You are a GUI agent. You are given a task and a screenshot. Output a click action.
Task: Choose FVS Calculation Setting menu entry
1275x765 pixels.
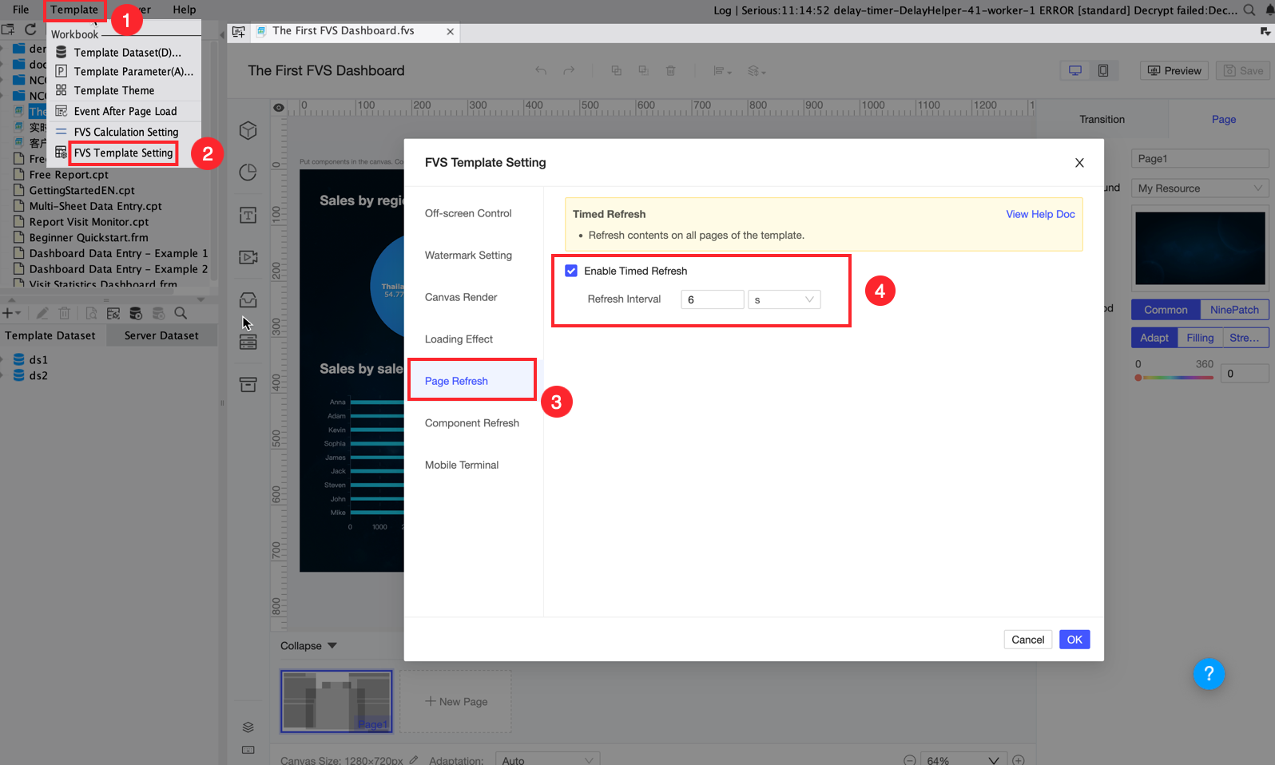[126, 132]
